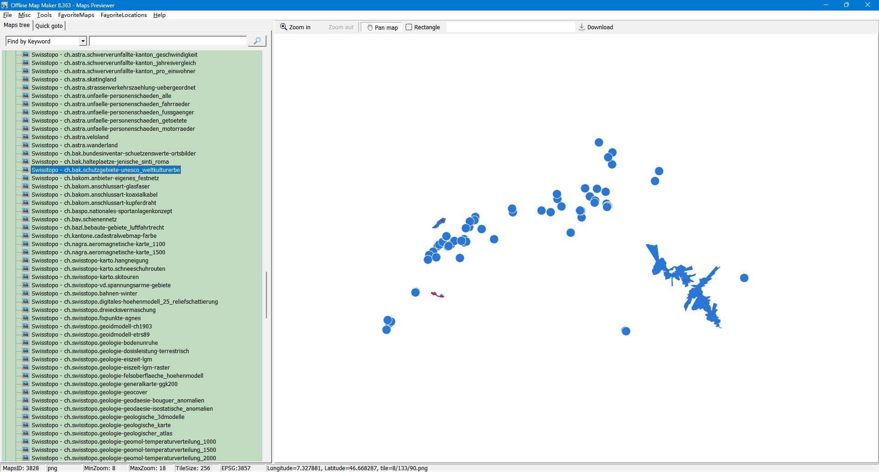Open the Tools menu
Screen dimensions: 879x472
coord(44,15)
